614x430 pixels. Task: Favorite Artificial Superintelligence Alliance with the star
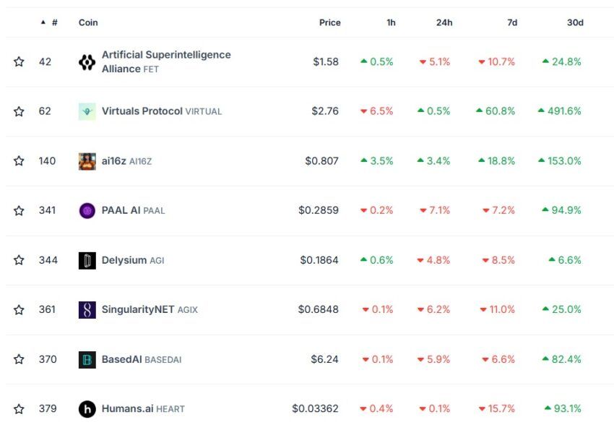(x=19, y=61)
